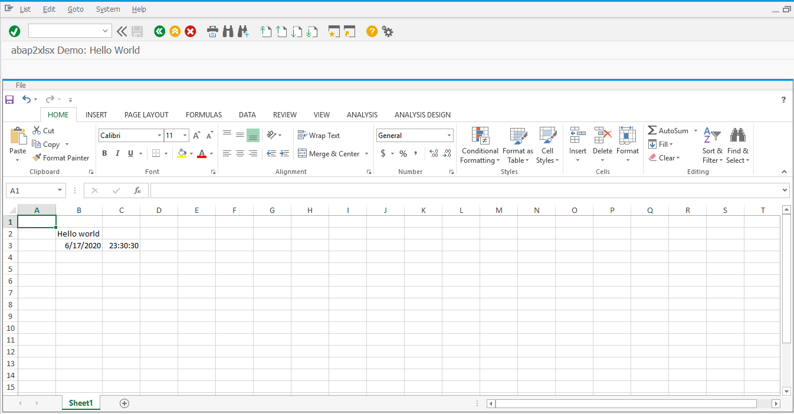794x414 pixels.
Task: Click the Conditional Formatting icon
Action: tap(480, 135)
